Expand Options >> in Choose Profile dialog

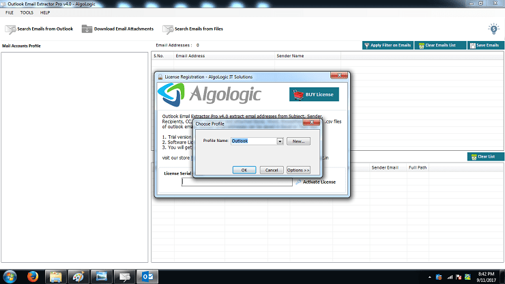[x=298, y=170]
